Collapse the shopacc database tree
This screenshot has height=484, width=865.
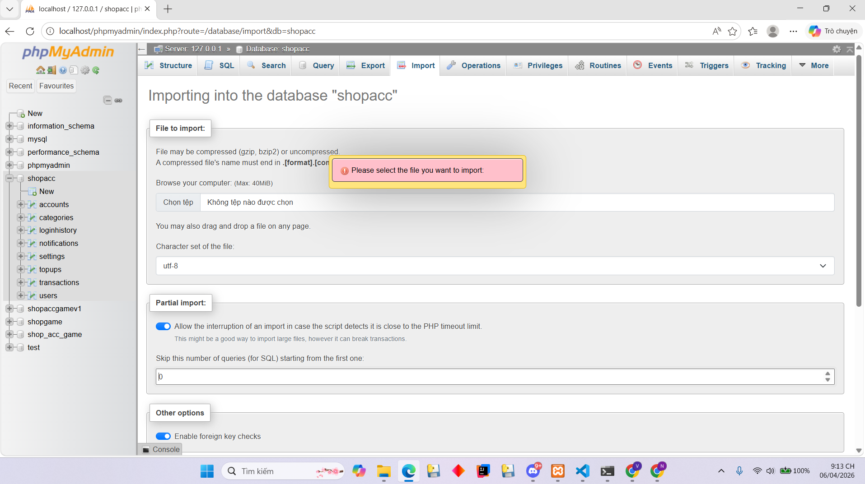tap(9, 178)
